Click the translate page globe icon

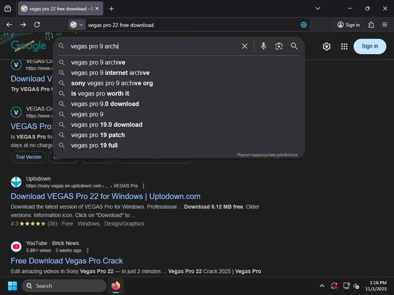coord(304,25)
